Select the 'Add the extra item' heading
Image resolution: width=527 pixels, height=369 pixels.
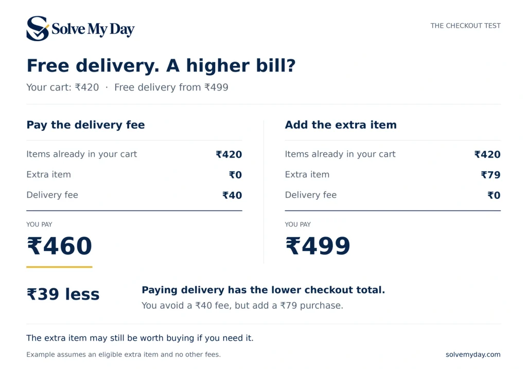coord(341,125)
